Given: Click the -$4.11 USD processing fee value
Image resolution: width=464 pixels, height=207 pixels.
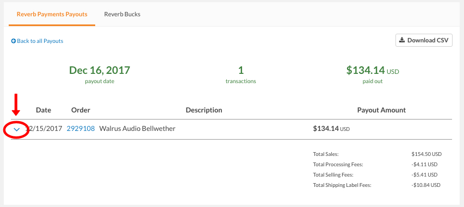Looking at the screenshot, I should (x=424, y=165).
